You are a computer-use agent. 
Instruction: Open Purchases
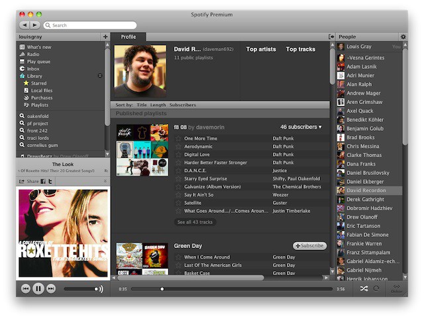42,97
